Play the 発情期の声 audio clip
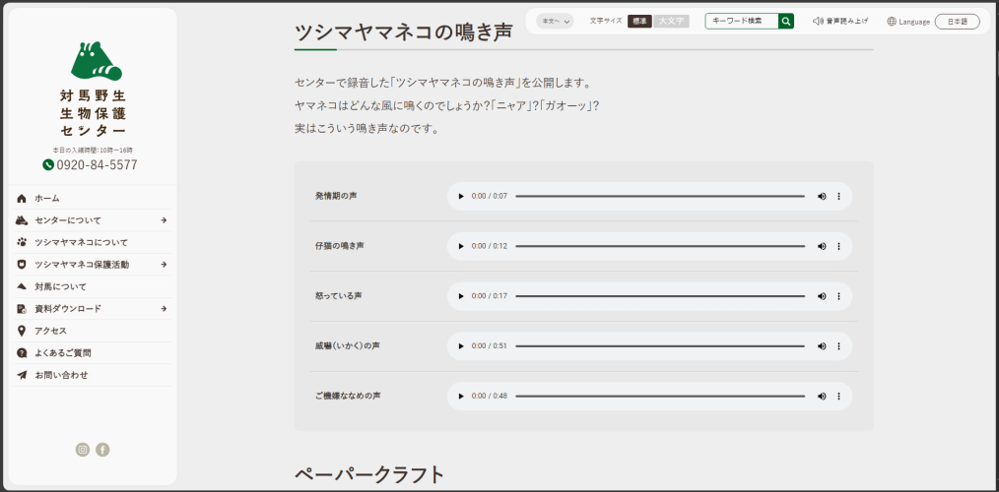Image resolution: width=999 pixels, height=492 pixels. pyautogui.click(x=461, y=196)
